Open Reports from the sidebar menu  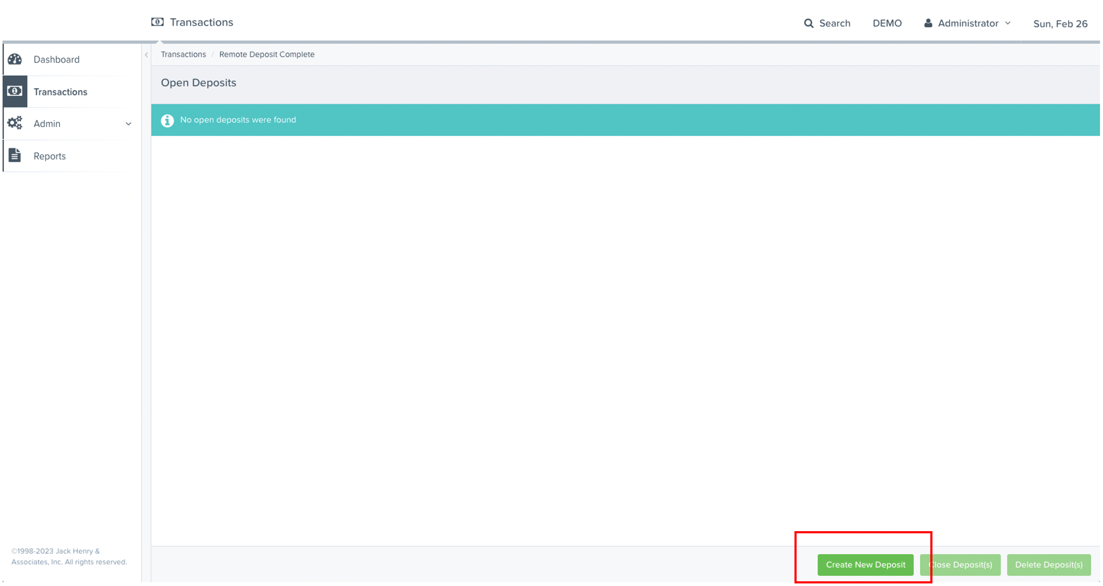pos(49,155)
